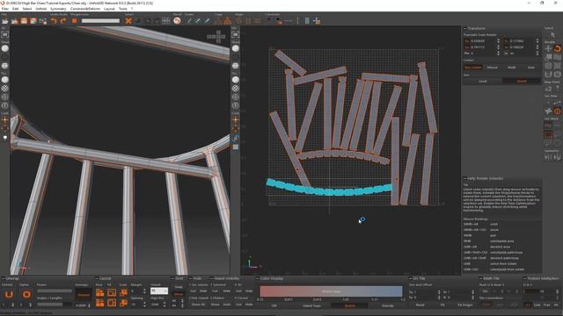Switch color display to Off
Screen dimensions: 563x316
coord(274,305)
